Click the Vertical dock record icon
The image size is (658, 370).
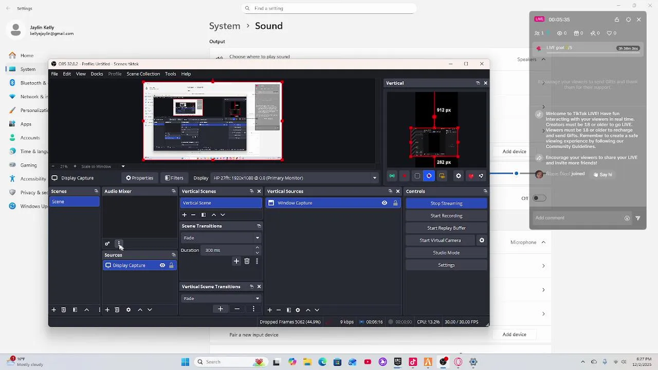[405, 176]
